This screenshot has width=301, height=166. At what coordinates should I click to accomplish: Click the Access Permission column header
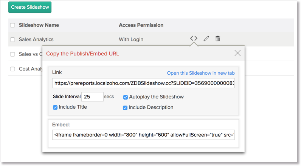pyautogui.click(x=141, y=25)
